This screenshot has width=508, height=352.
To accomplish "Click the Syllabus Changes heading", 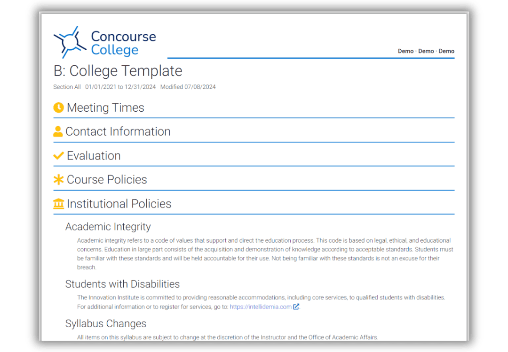I will [x=105, y=323].
